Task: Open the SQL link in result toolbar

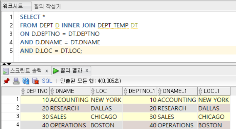Action: tap(47, 81)
